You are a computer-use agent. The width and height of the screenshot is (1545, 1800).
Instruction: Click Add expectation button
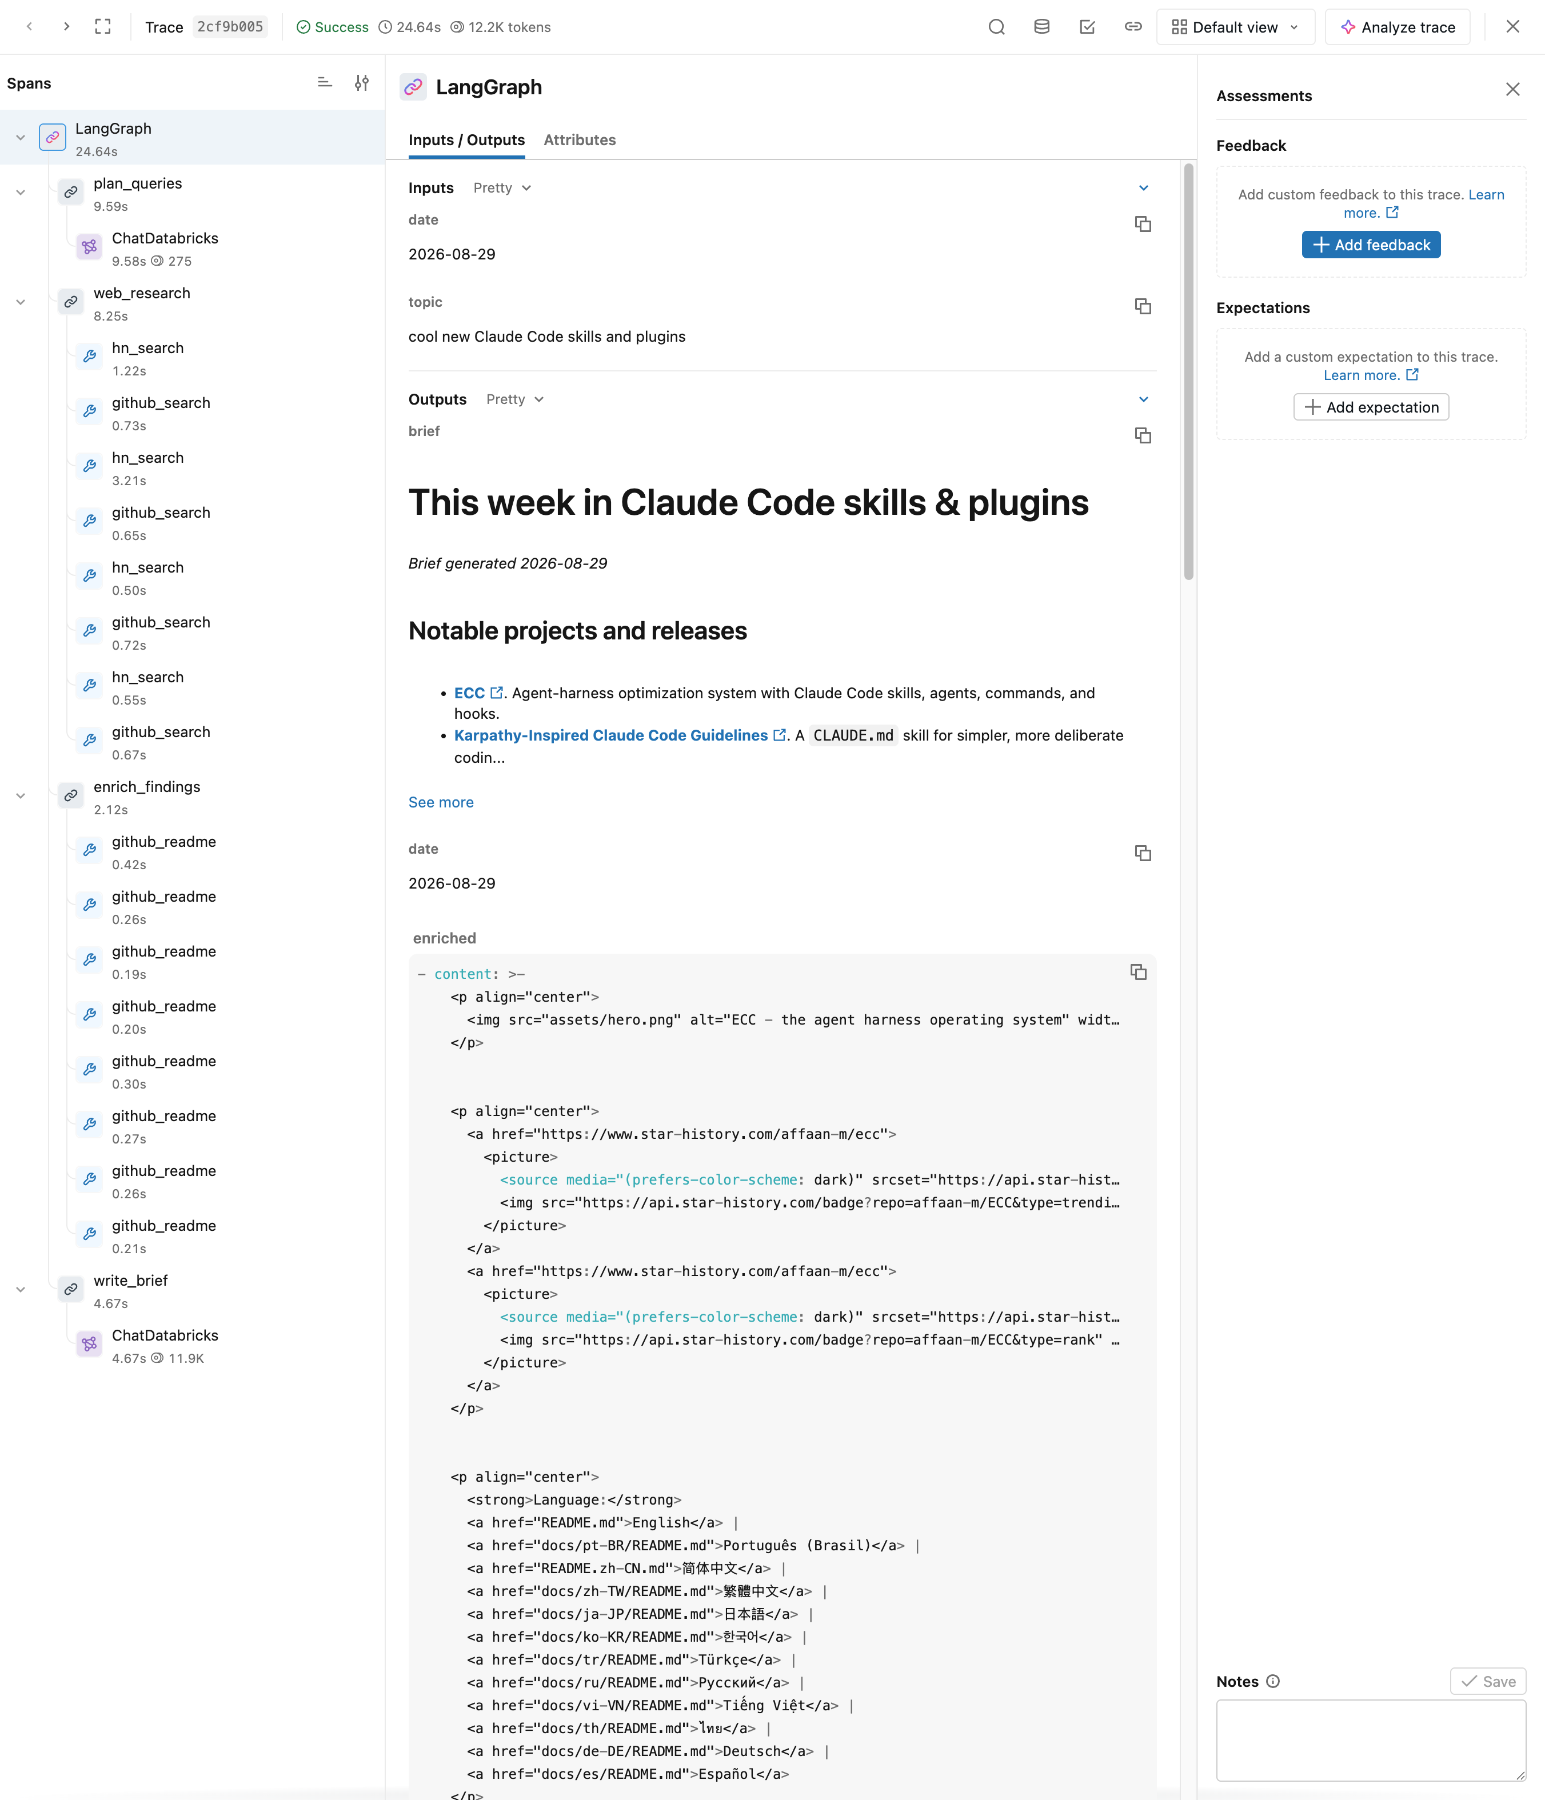[1371, 407]
